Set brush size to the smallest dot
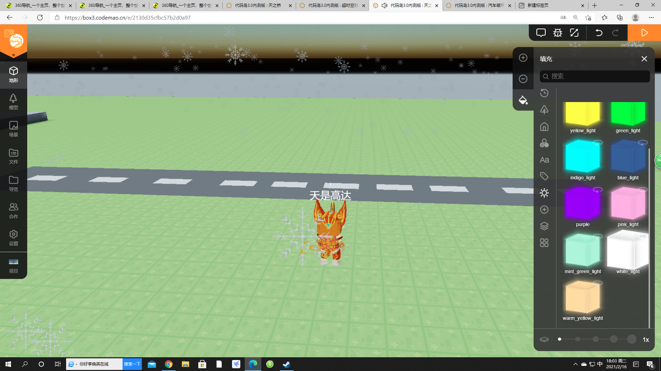Viewport: 661px width, 371px height. 559,339
